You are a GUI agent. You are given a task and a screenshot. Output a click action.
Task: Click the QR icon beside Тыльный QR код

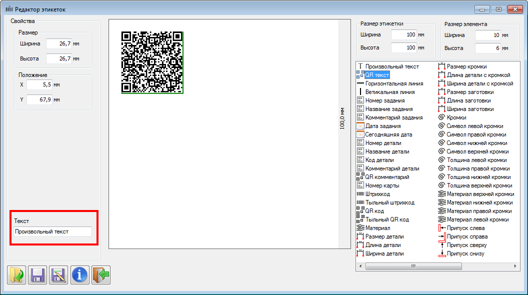360,219
